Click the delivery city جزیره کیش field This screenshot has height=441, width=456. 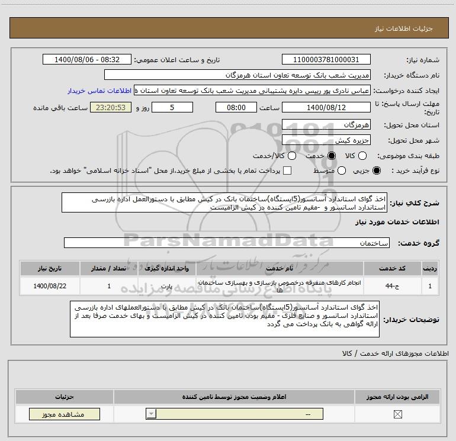pos(326,140)
